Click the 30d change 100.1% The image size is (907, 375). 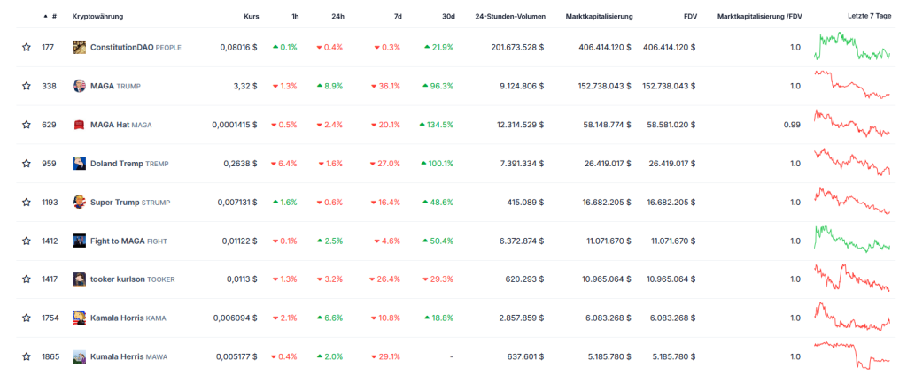point(438,164)
